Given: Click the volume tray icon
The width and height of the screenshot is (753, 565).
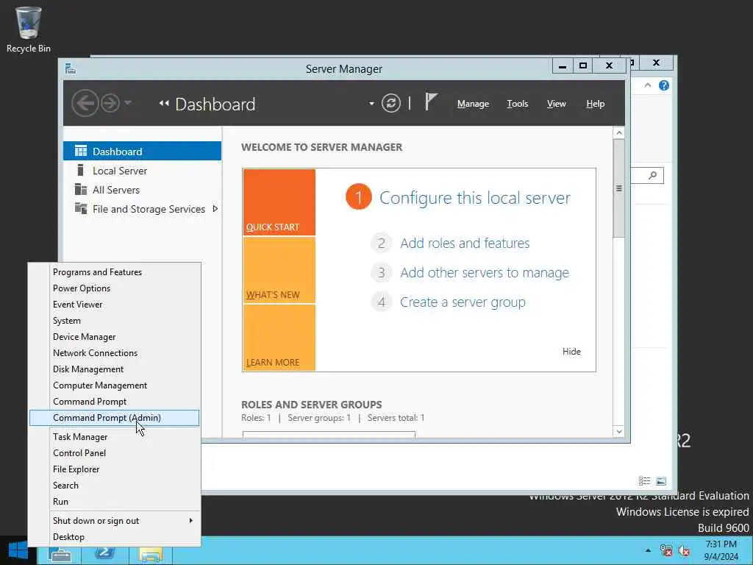Looking at the screenshot, I should (x=684, y=550).
